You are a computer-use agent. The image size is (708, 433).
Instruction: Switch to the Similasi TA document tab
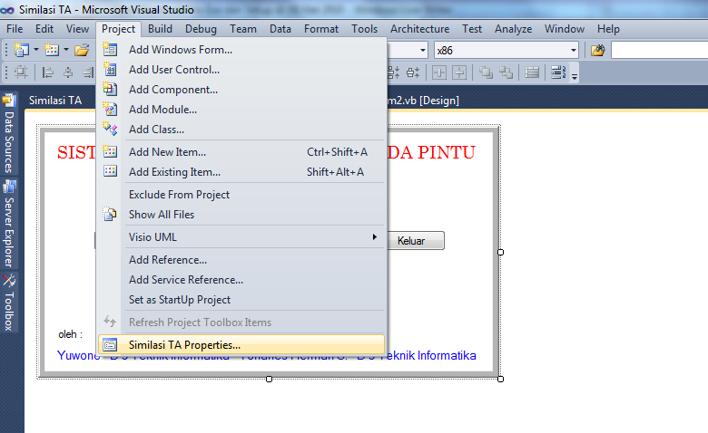[x=55, y=100]
